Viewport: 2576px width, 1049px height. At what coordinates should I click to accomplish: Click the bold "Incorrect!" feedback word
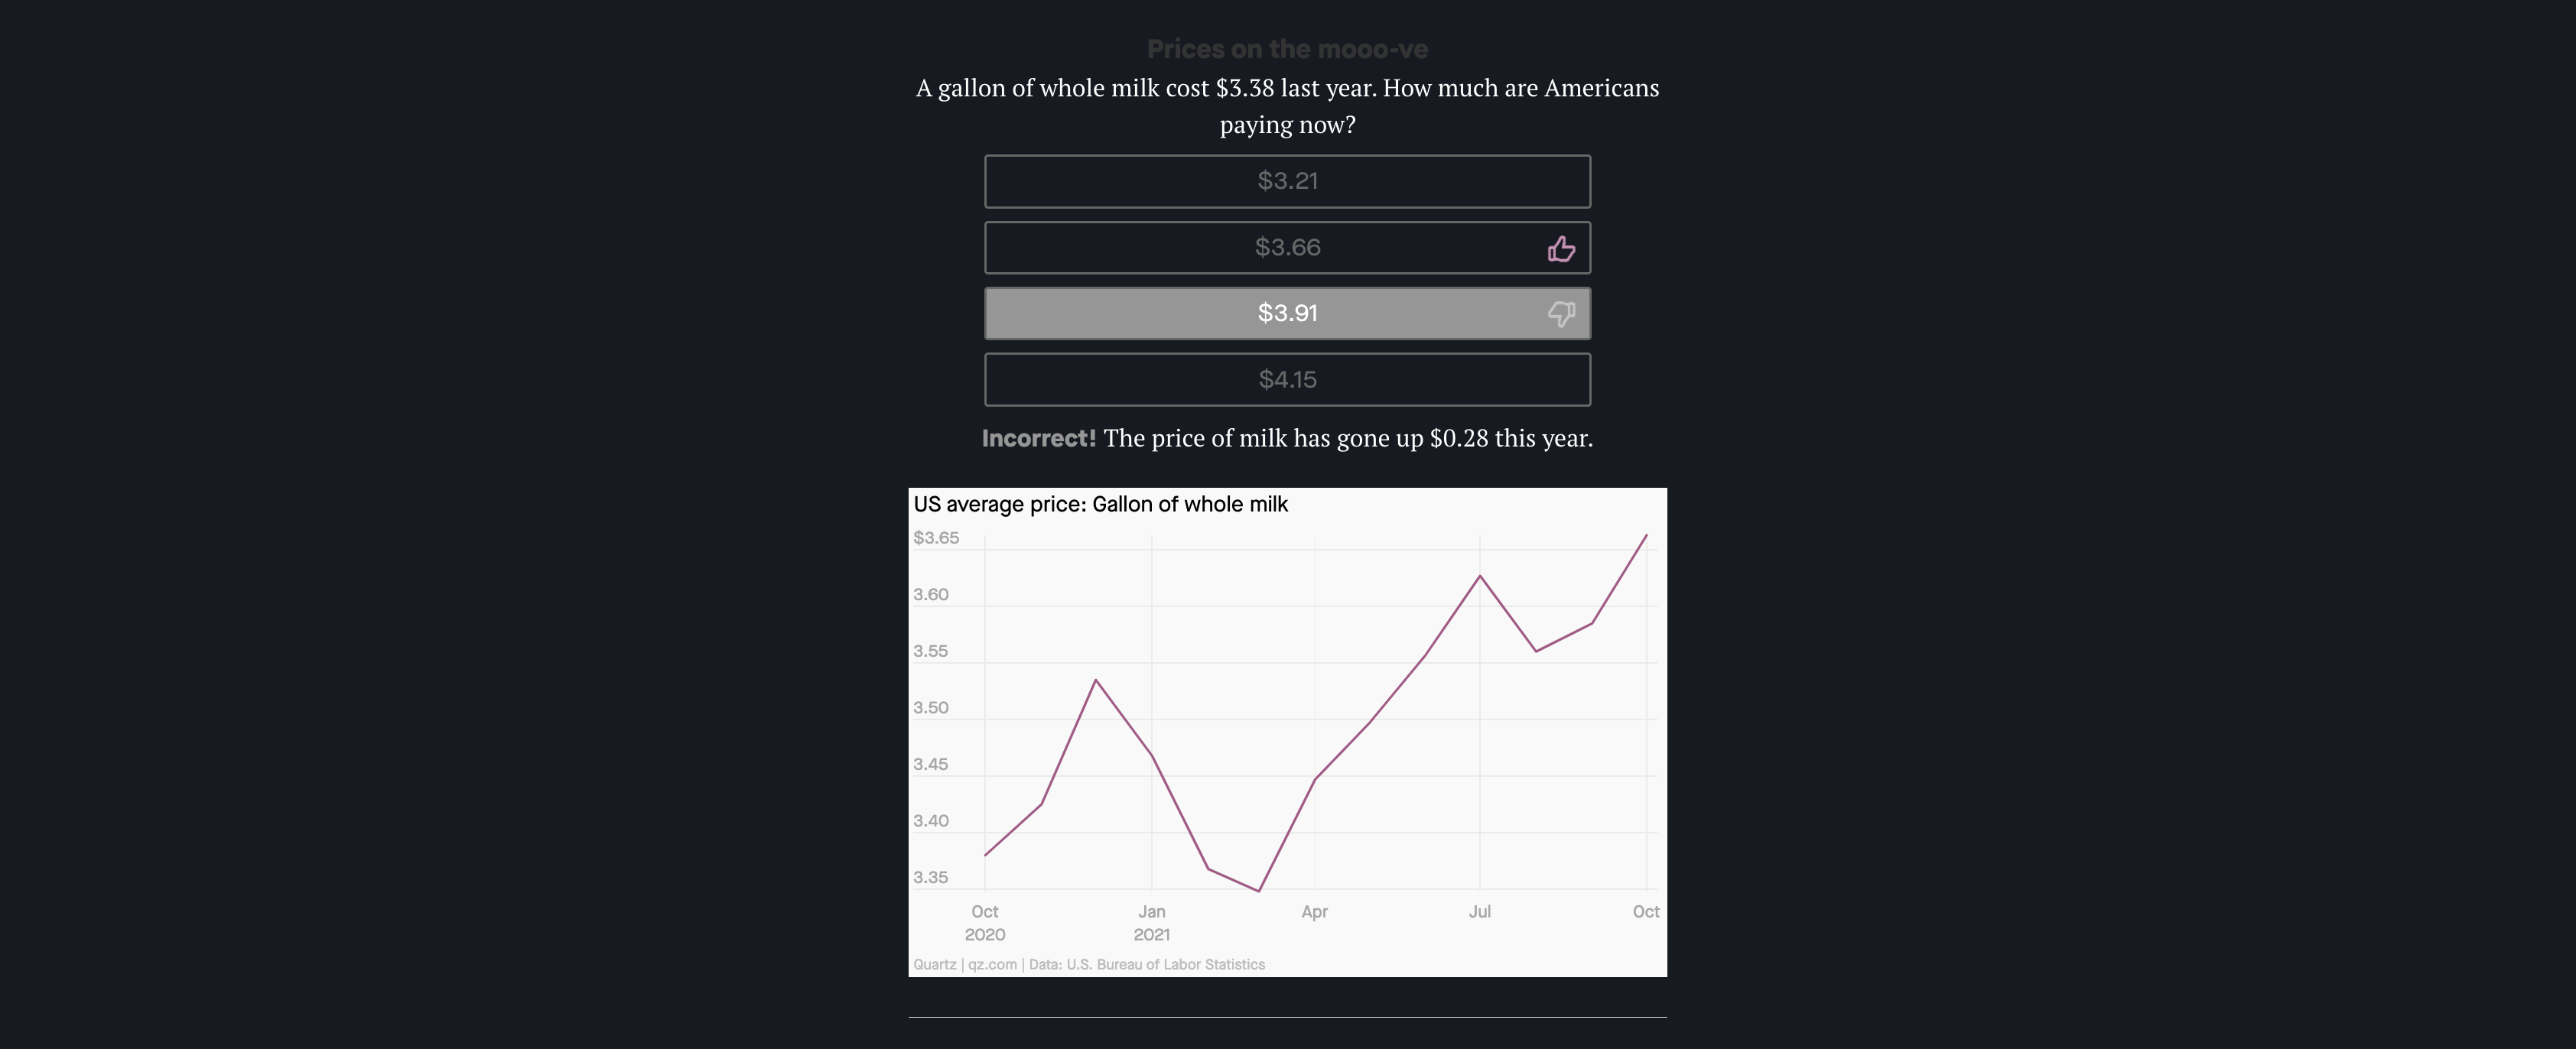[x=1038, y=438]
